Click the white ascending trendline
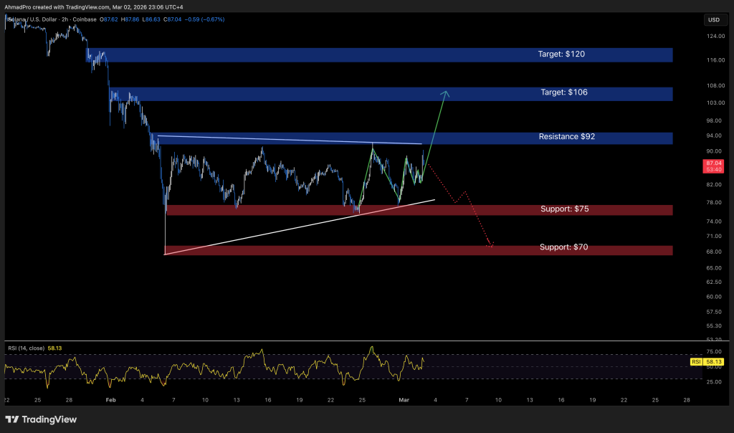 click(287, 229)
